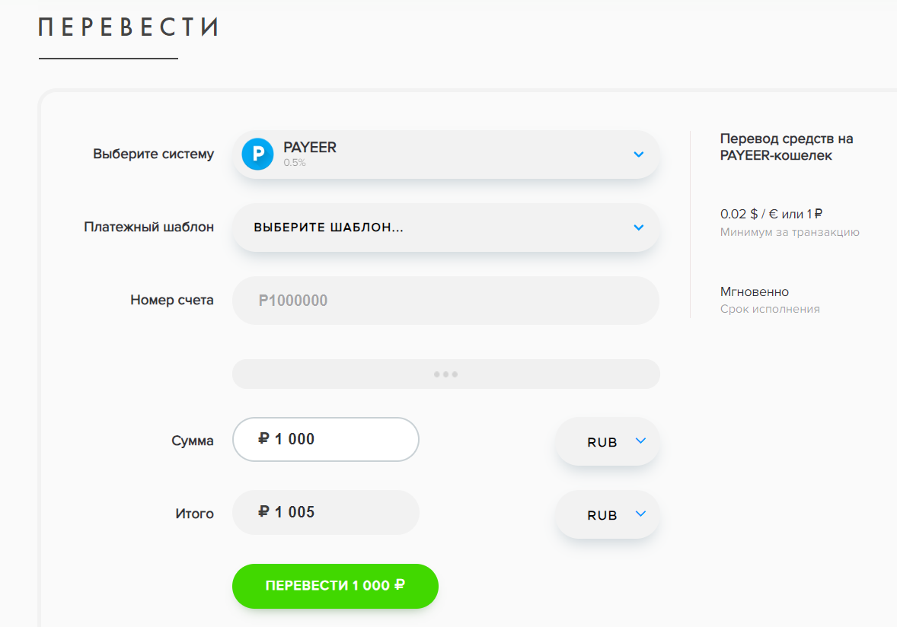Screen dimensions: 897x627
Task: Click the chevron arrow in template selector
Action: click(x=639, y=228)
